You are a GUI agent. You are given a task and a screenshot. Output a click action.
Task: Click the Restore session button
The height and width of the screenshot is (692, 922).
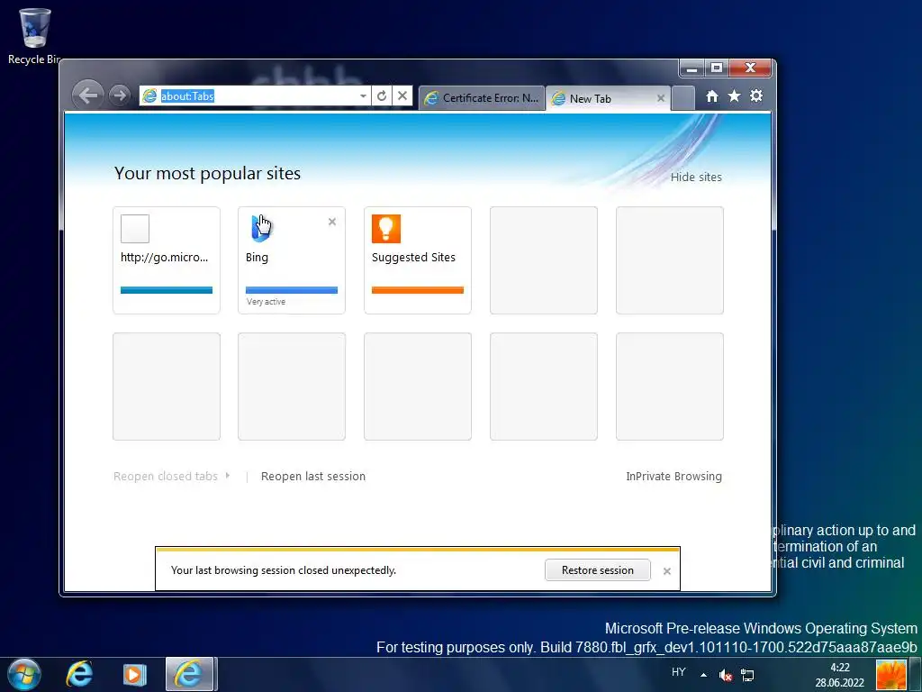coord(598,569)
